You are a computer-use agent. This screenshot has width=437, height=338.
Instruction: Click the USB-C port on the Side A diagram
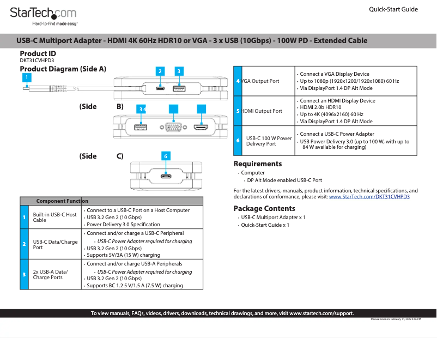coord(160,89)
